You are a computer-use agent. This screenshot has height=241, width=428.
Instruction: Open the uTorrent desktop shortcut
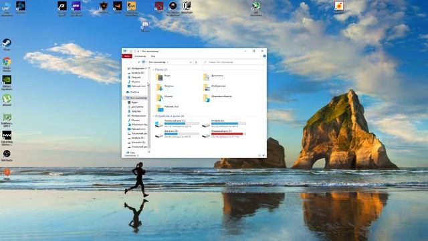(7, 99)
